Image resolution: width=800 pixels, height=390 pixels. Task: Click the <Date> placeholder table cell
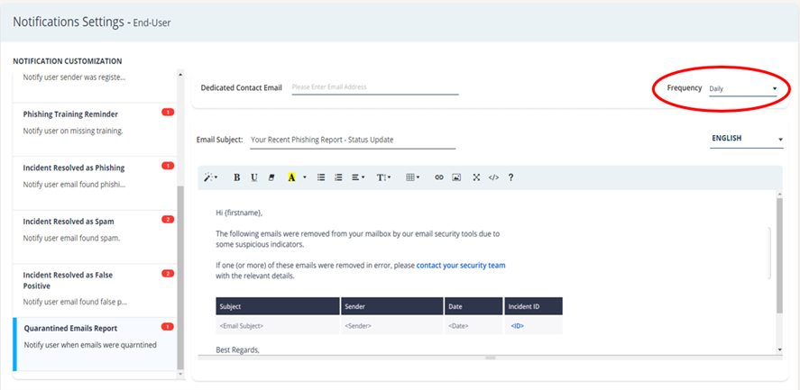point(474,325)
